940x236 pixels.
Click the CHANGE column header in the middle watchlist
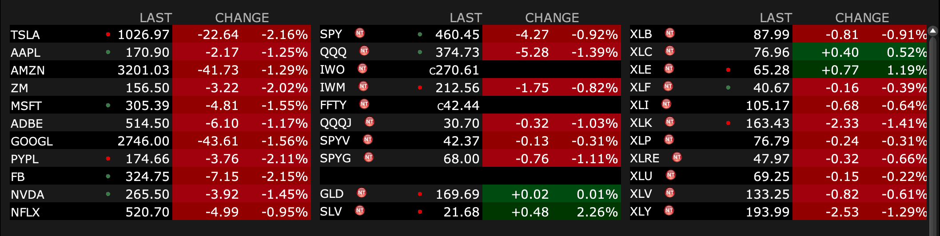pyautogui.click(x=552, y=18)
